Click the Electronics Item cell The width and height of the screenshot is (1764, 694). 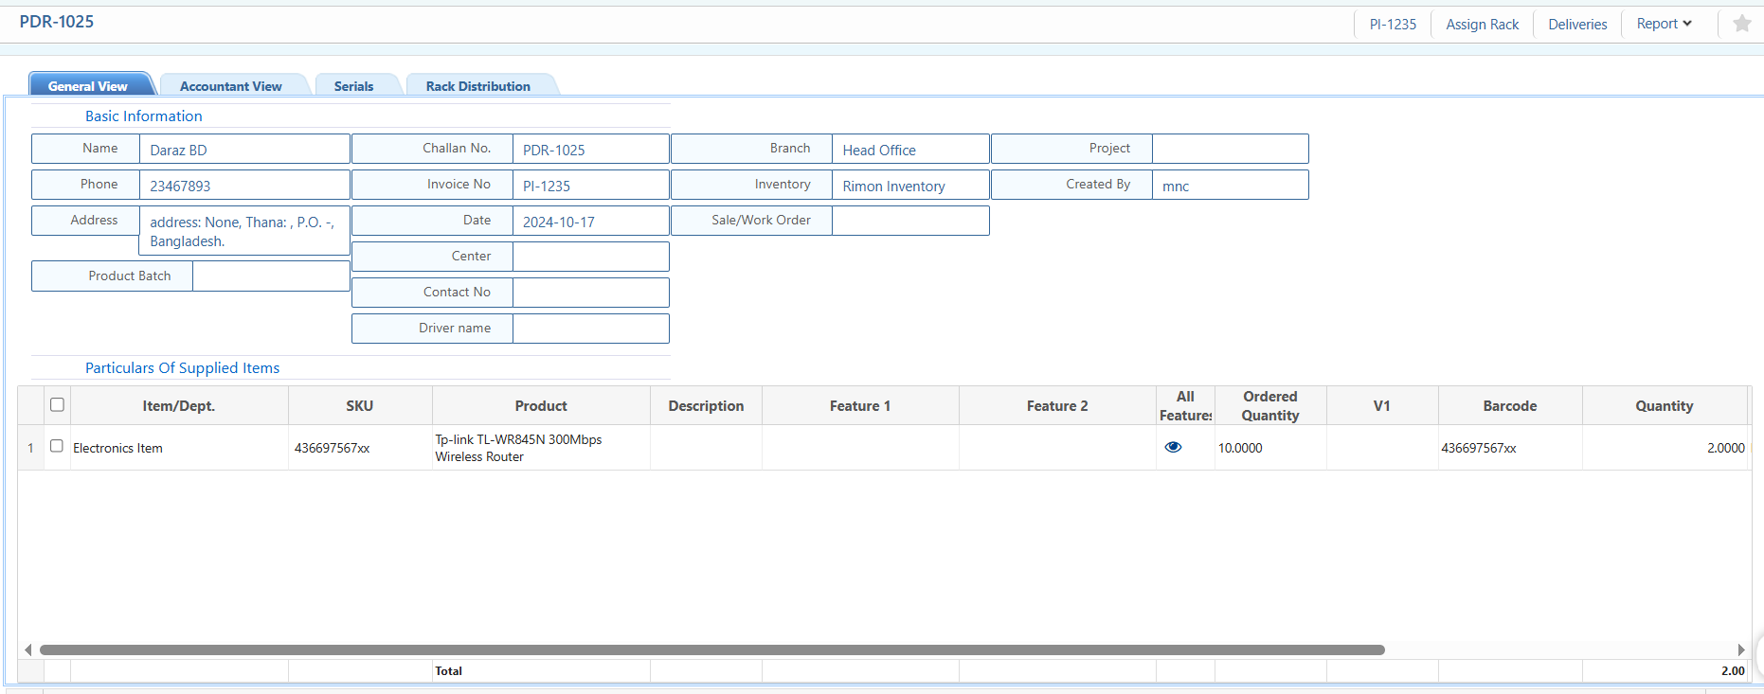pos(179,448)
